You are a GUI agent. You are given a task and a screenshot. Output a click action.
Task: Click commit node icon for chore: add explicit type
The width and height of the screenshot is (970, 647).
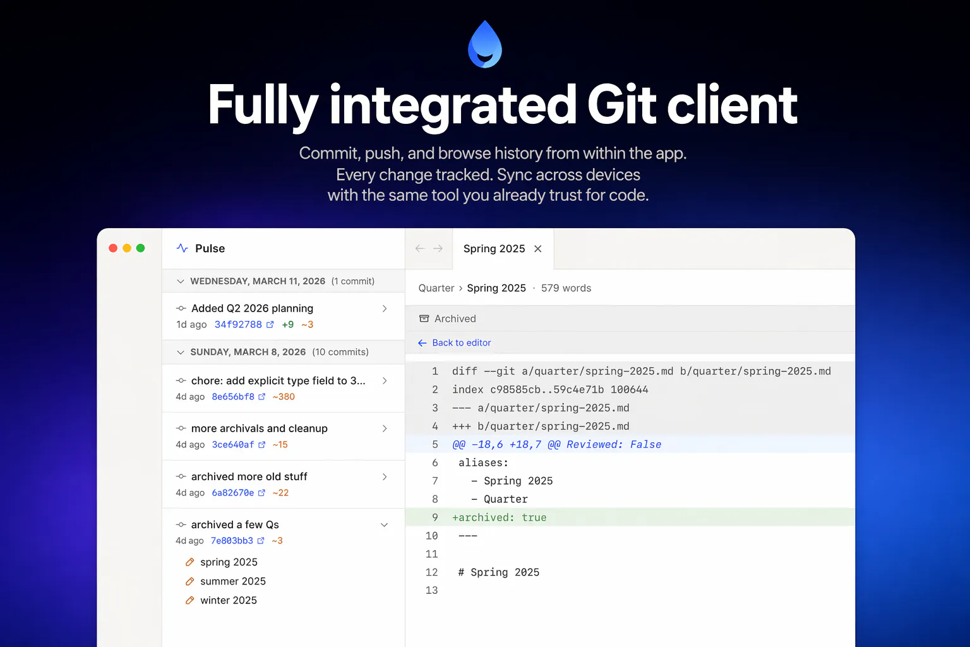pos(181,380)
